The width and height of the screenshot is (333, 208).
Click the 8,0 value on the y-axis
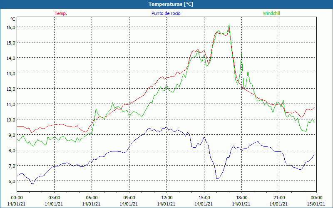12,150
